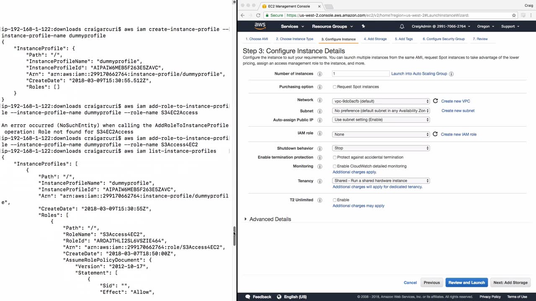This screenshot has width=536, height=301.
Task: Open the Subnet dropdown
Action: [381, 111]
